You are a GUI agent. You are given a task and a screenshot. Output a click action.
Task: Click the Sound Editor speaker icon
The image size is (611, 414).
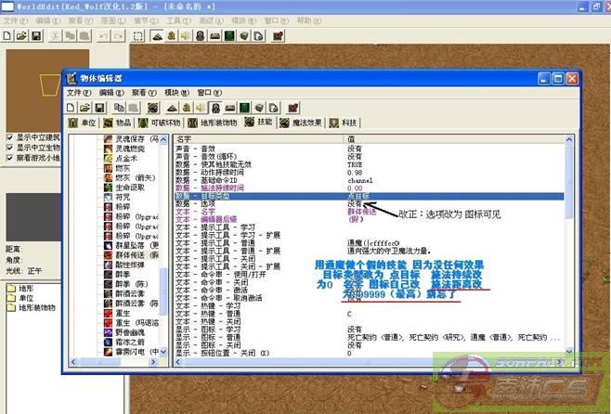point(186,35)
